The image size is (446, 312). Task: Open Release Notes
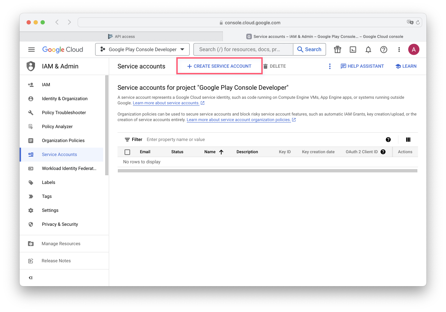click(x=56, y=261)
